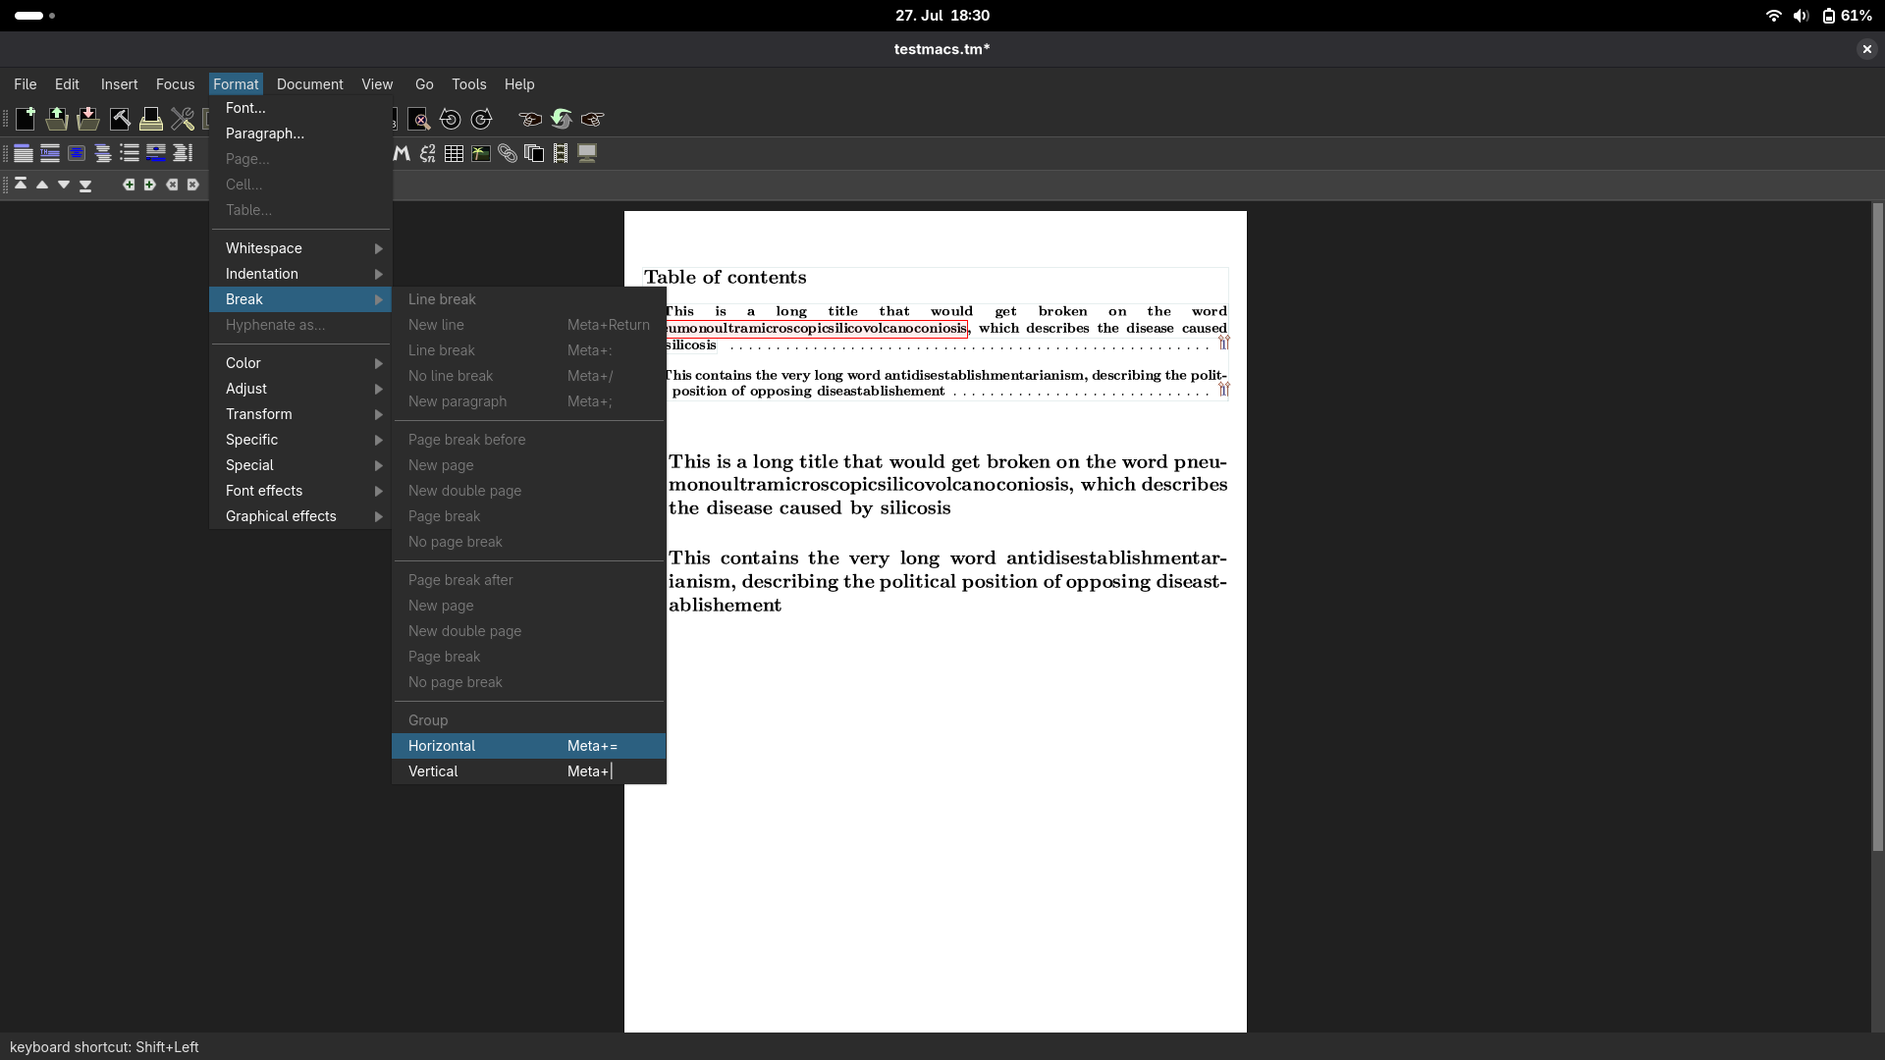Open the Help menu
The width and height of the screenshot is (1885, 1060).
click(x=519, y=84)
